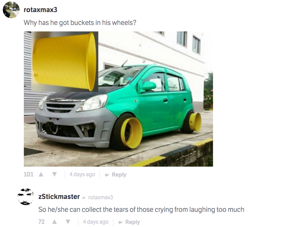298x227 pixels.
Task: Click the timestamp on zStickmaster's reply
Action: tap(96, 222)
